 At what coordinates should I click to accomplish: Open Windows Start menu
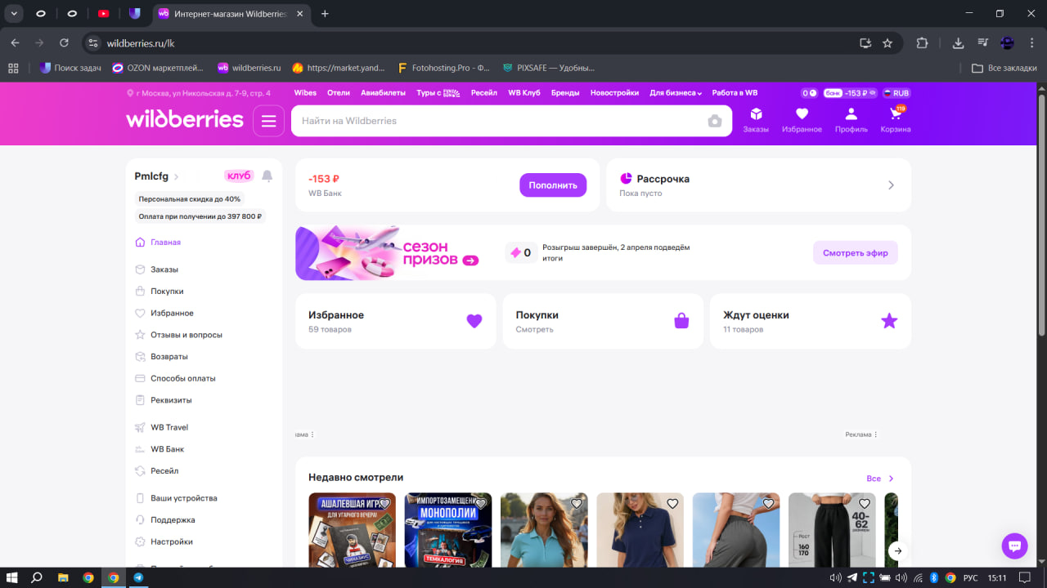(x=12, y=577)
